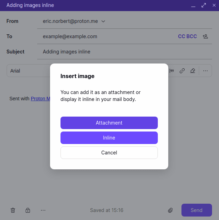Open more formatting options in toolbar
219x220 pixels.
(205, 71)
